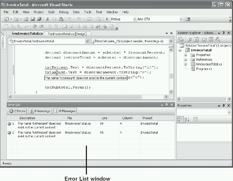Open the Debug menu
233x181 pixels.
[x=64, y=12]
